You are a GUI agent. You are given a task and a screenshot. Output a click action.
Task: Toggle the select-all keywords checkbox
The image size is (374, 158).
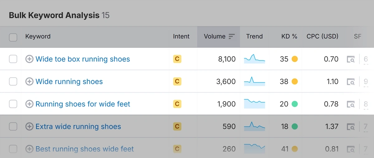click(x=13, y=37)
